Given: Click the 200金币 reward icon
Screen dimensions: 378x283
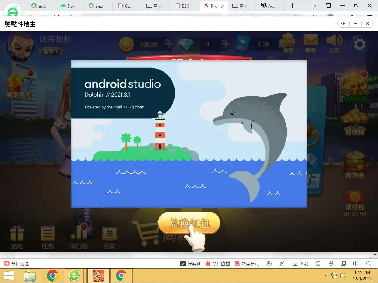Looking at the screenshot, I should coord(355,87).
